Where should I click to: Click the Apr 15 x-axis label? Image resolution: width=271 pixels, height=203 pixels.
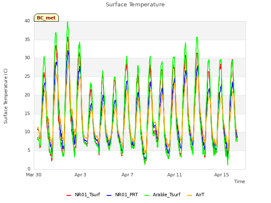(x=221, y=175)
